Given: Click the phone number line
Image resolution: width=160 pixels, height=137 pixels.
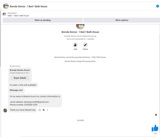Looking at the screenshot, I should click(x=24, y=105).
